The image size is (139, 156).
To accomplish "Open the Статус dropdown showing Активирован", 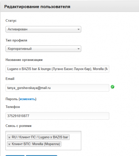I will click(x=43, y=29).
